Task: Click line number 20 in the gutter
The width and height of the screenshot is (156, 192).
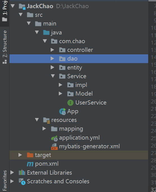Action: pos(153,102)
